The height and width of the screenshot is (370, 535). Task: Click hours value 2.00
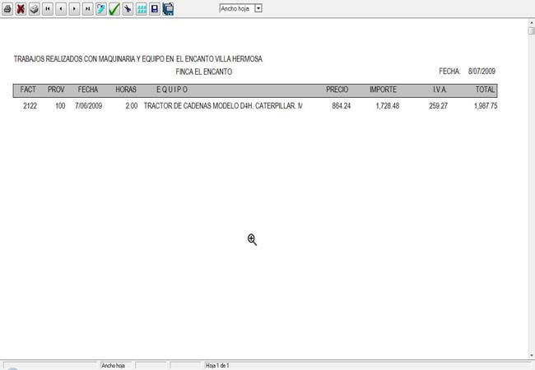click(132, 106)
